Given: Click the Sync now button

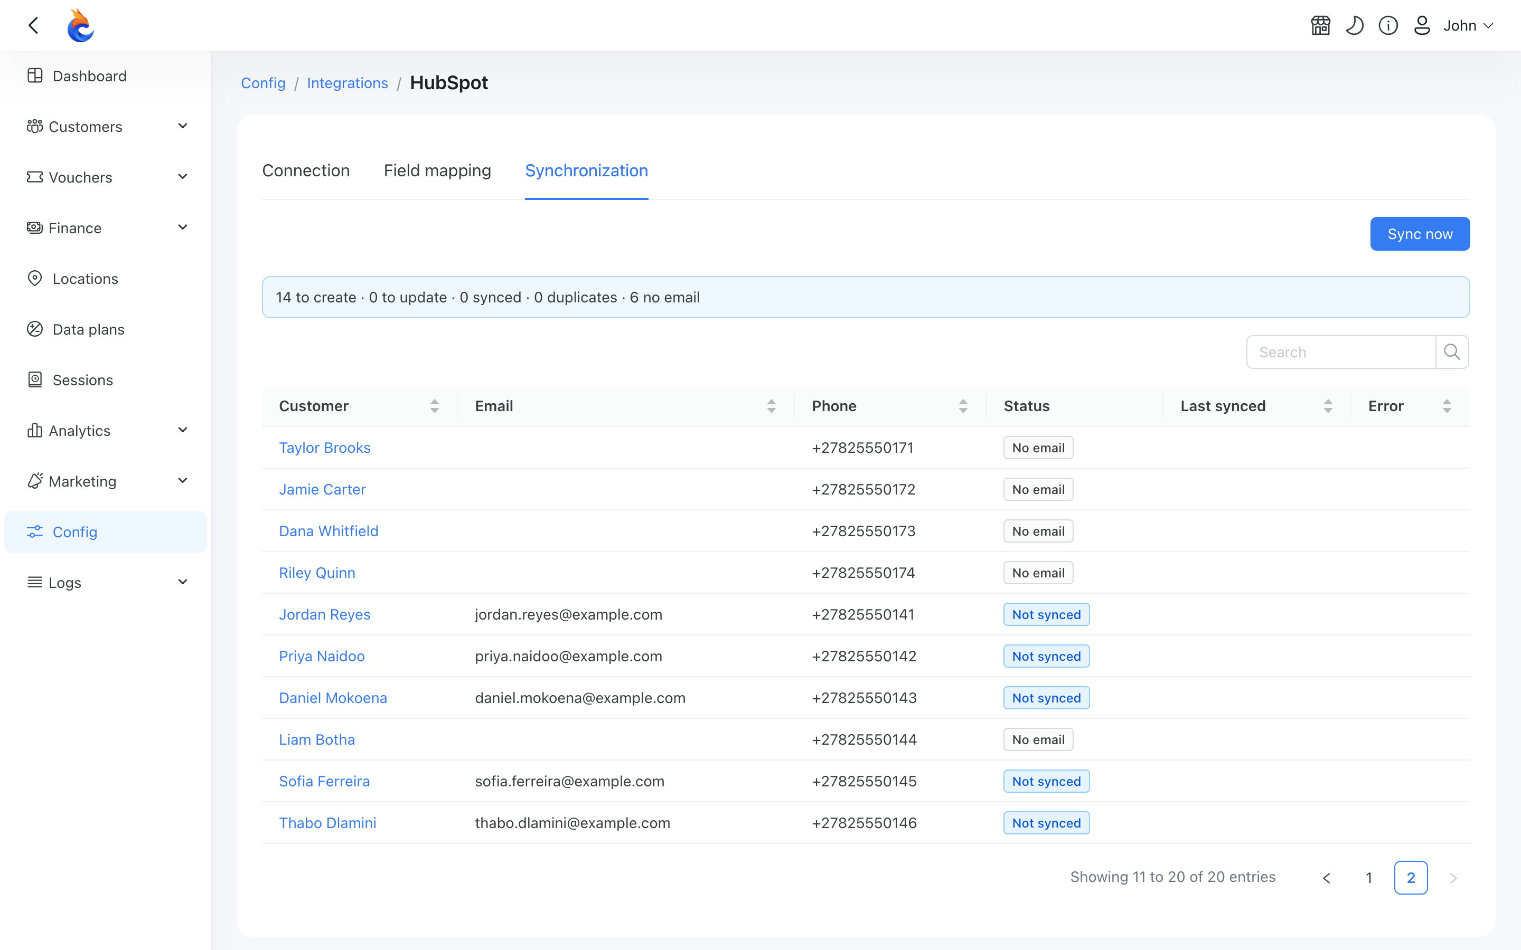Looking at the screenshot, I should click(1420, 234).
